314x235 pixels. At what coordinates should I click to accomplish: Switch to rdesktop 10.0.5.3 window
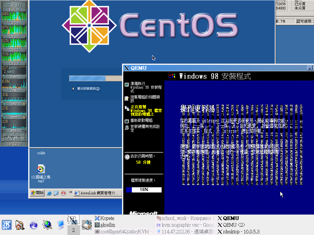pos(239,232)
